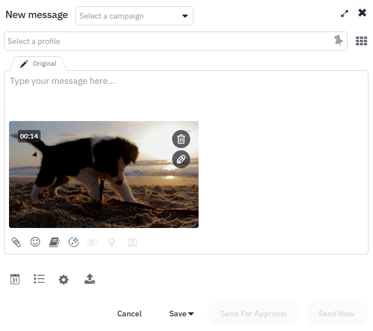
Task: Open the AI assistant sparkle icon
Action: pyautogui.click(x=74, y=242)
